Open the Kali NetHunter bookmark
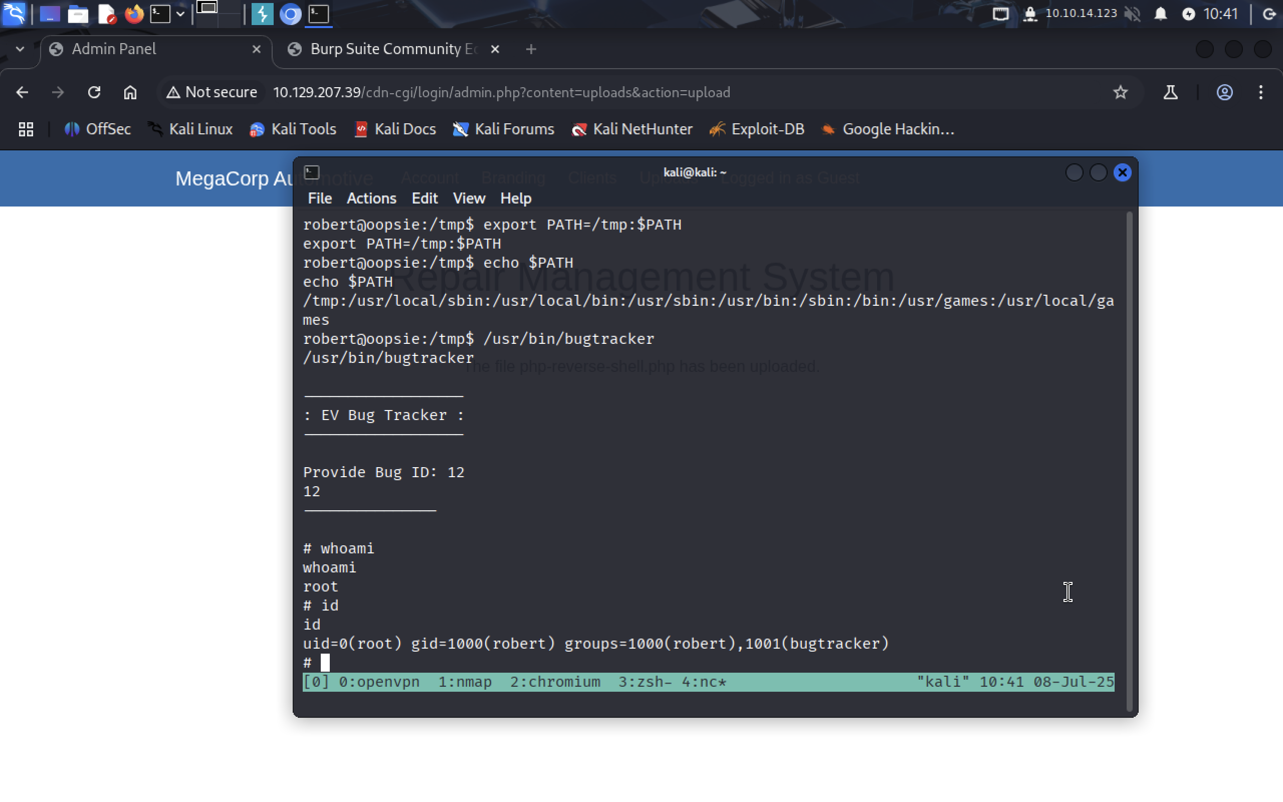The height and width of the screenshot is (802, 1283). tap(632, 129)
